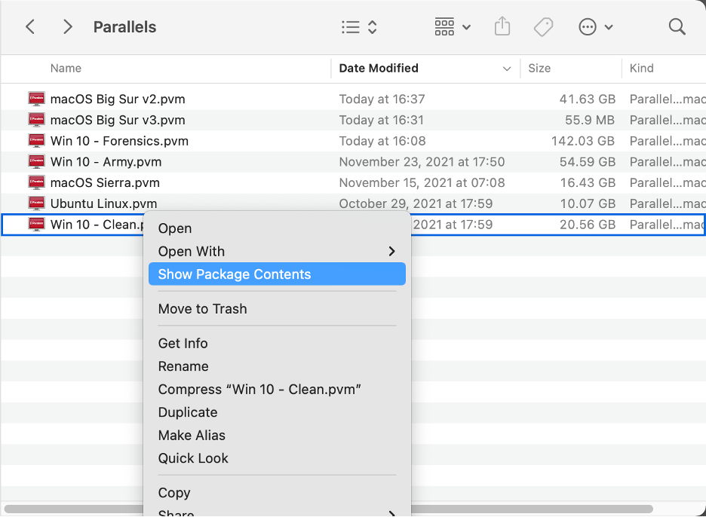Click size value 142.03 GB
The image size is (706, 517).
coord(583,141)
